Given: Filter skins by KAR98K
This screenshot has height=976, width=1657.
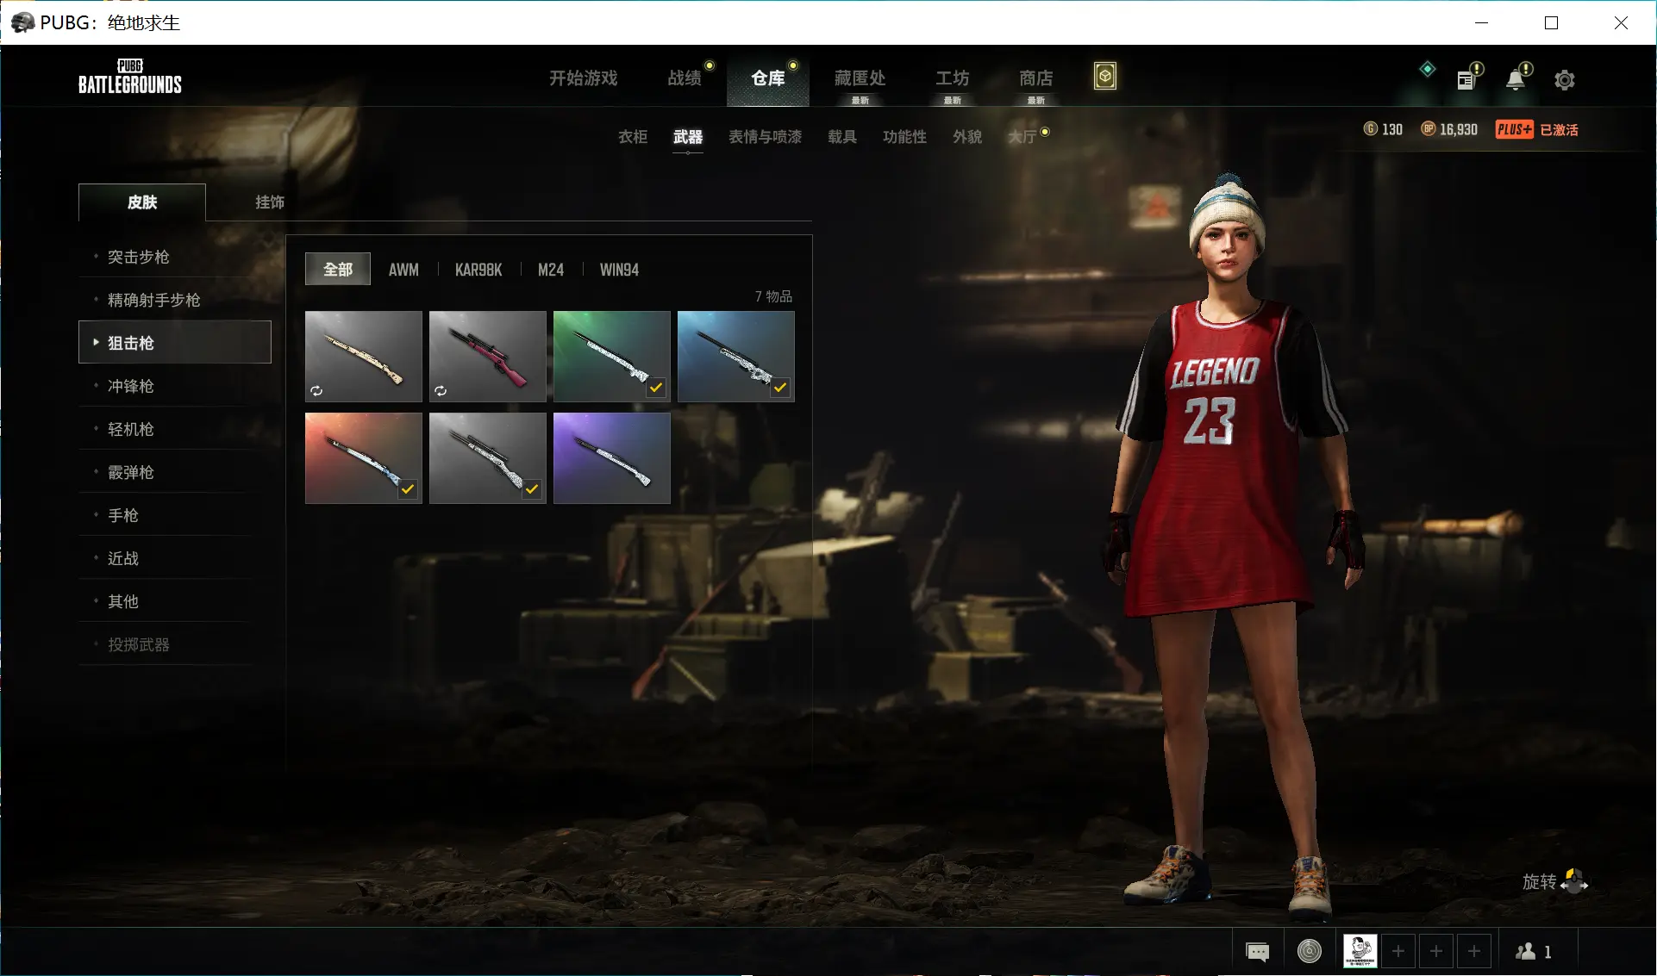Looking at the screenshot, I should tap(478, 270).
